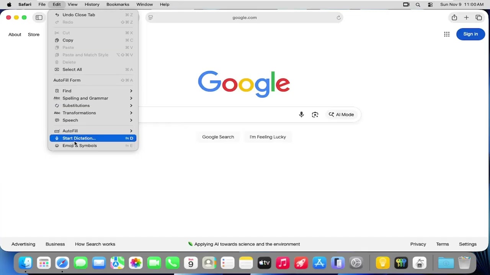Image resolution: width=490 pixels, height=275 pixels.
Task: Open the Settings footer link
Action: coord(468,244)
